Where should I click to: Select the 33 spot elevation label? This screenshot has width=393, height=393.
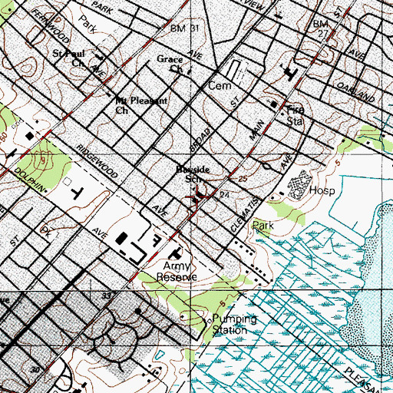point(107,296)
